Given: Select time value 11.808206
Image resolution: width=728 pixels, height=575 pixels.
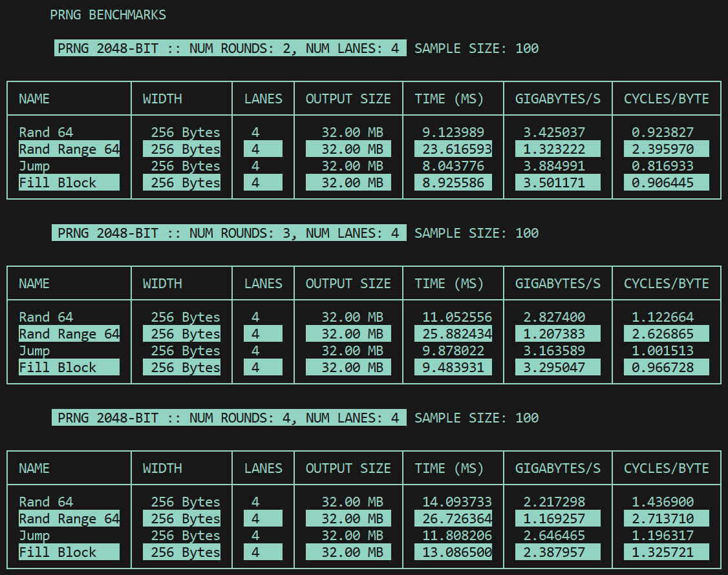Looking at the screenshot, I should coord(457,535).
